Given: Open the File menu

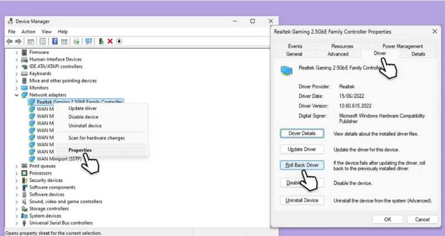Looking at the screenshot, I should [x=12, y=32].
